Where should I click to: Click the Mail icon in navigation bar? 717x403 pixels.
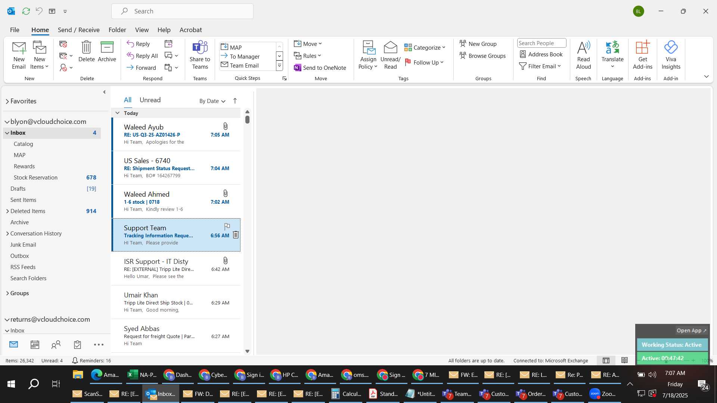[13, 344]
